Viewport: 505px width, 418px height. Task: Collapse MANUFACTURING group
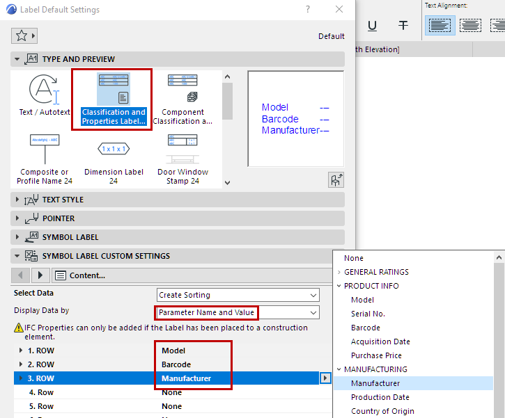(339, 369)
